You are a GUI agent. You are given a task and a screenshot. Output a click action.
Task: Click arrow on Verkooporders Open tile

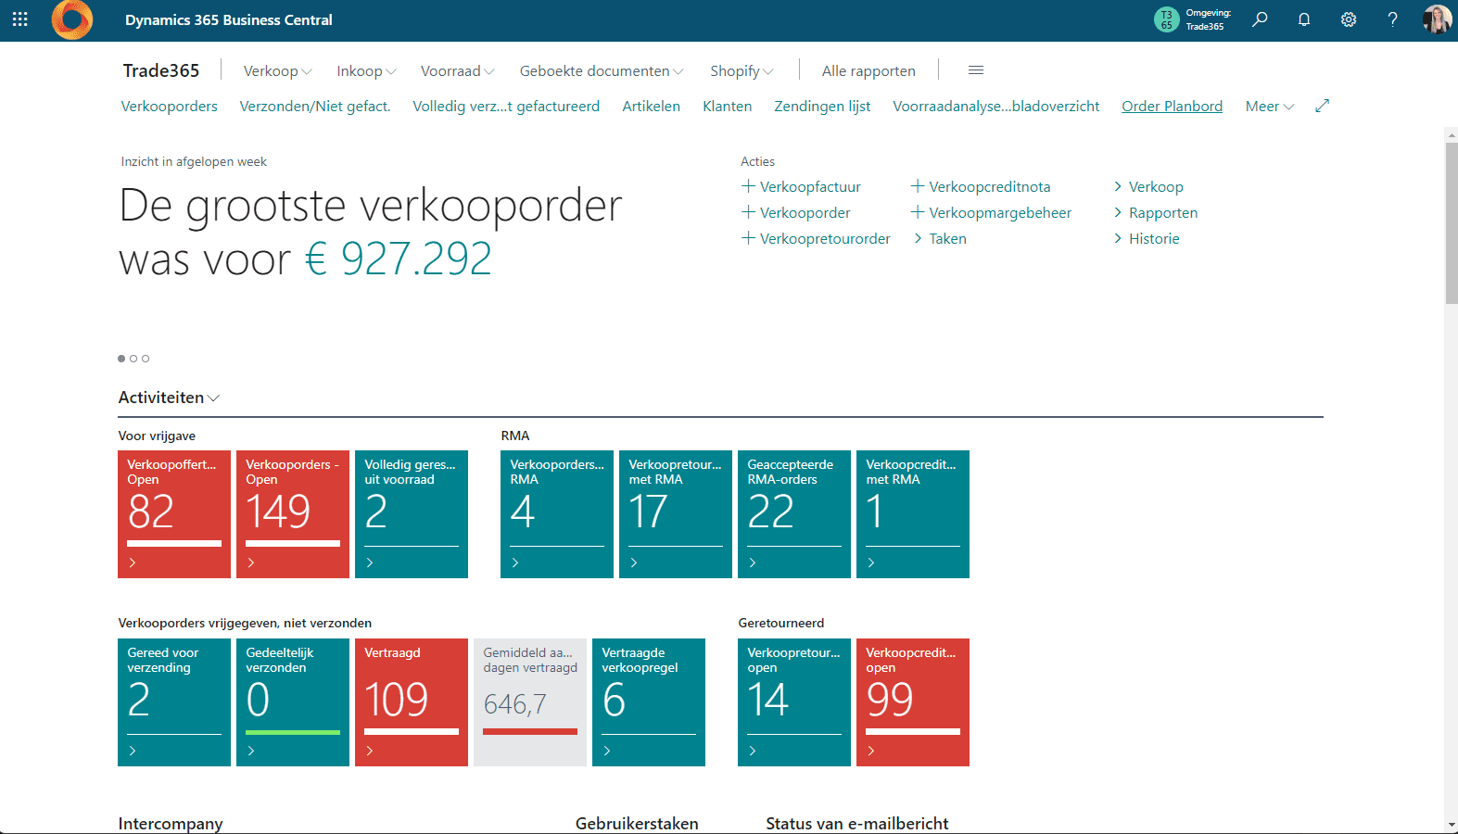coord(251,562)
